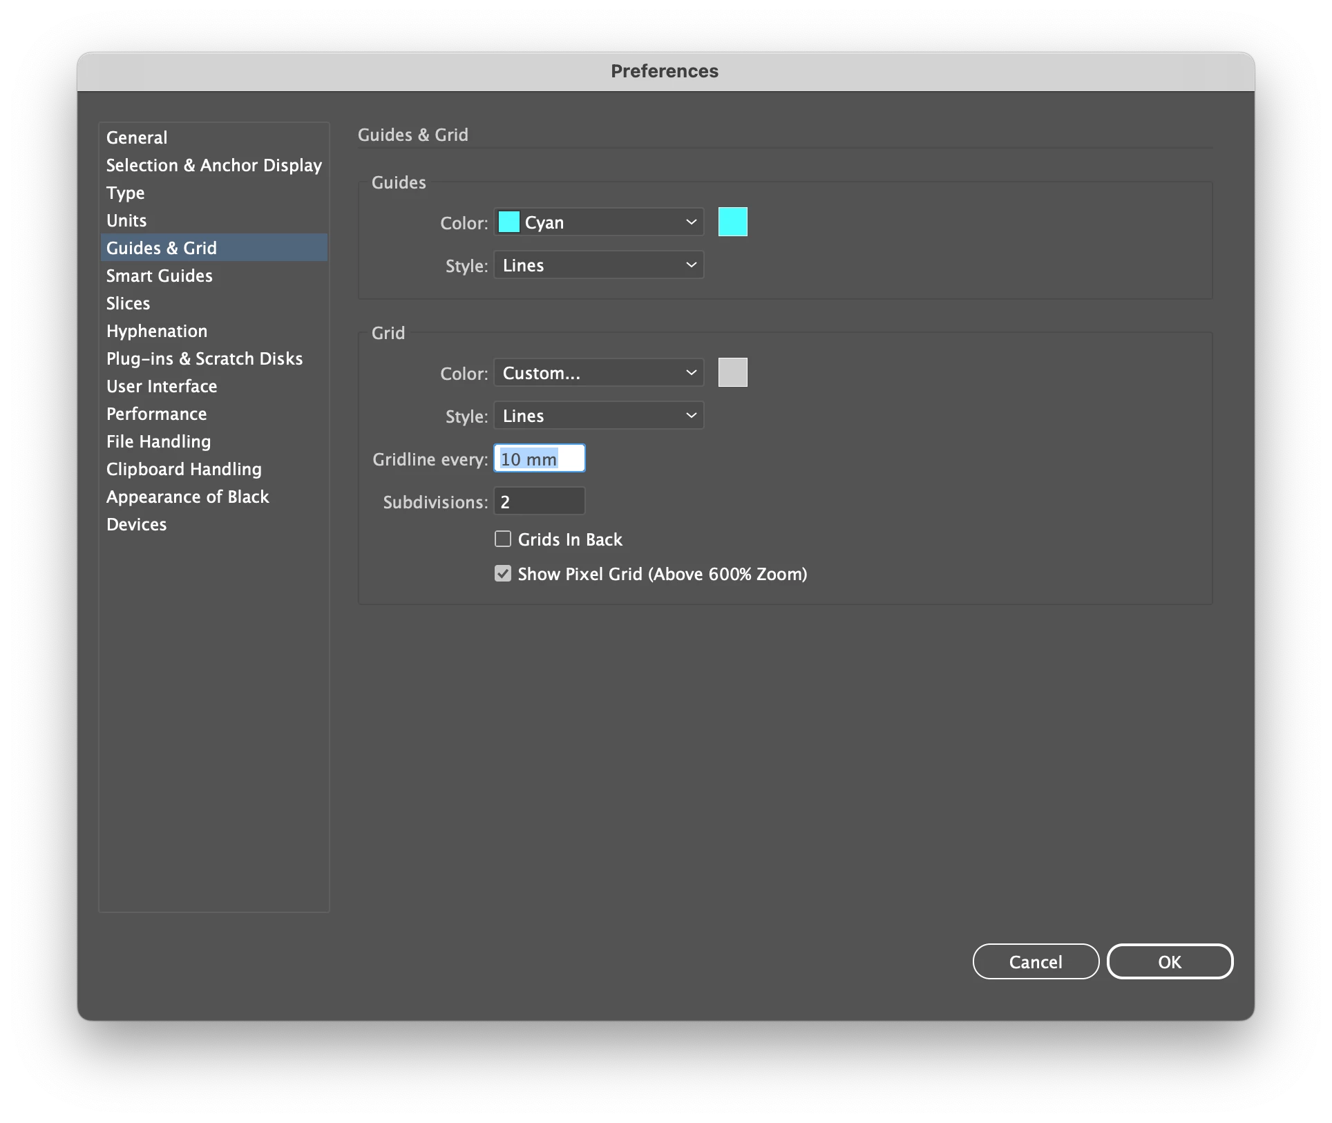Switch to Smart Guides preferences
This screenshot has height=1123, width=1332.
coord(159,276)
